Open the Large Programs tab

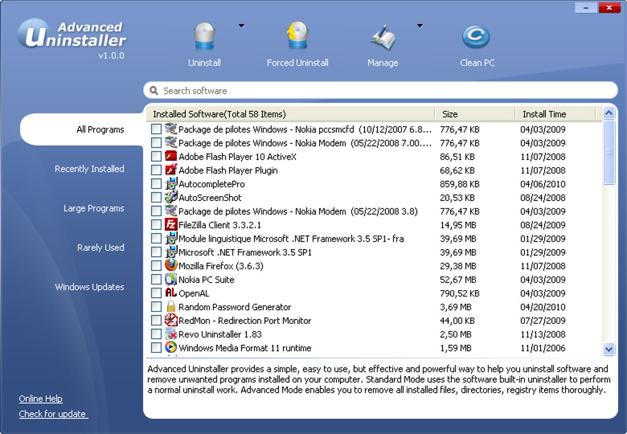[93, 208]
